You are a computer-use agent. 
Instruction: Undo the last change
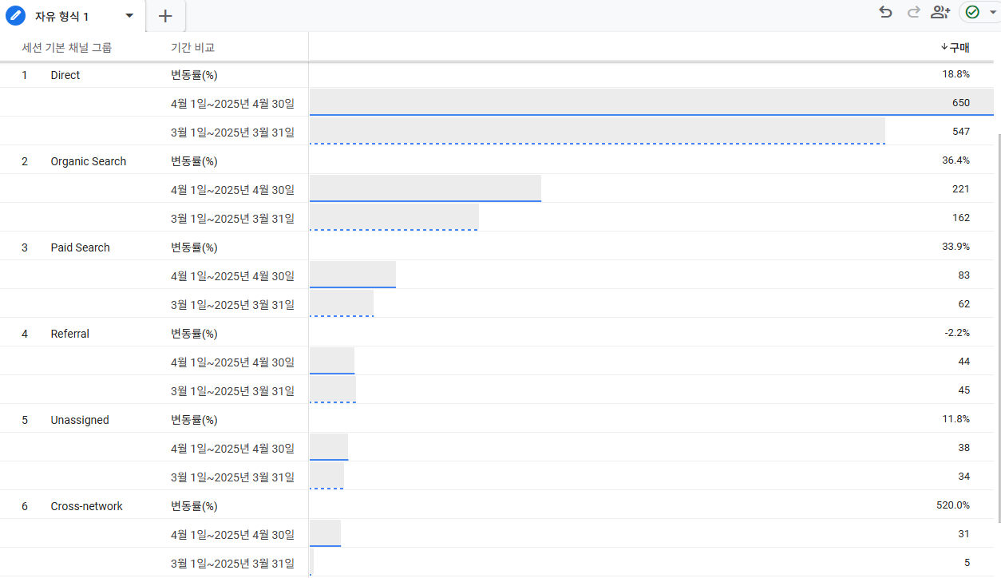click(884, 12)
